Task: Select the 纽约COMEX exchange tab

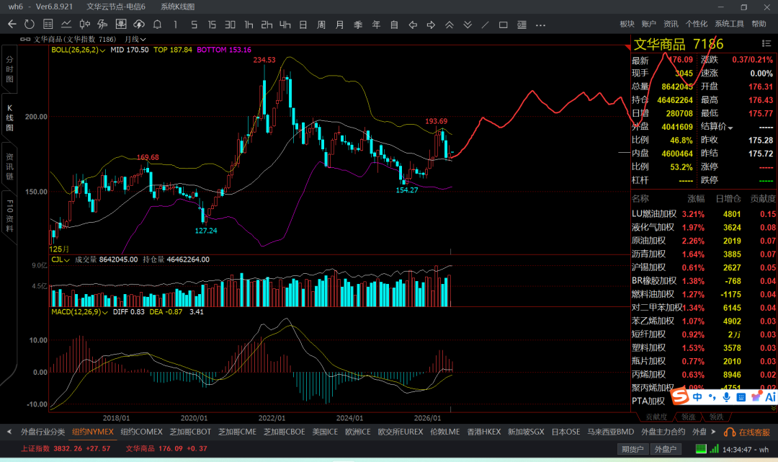Action: pyautogui.click(x=141, y=432)
